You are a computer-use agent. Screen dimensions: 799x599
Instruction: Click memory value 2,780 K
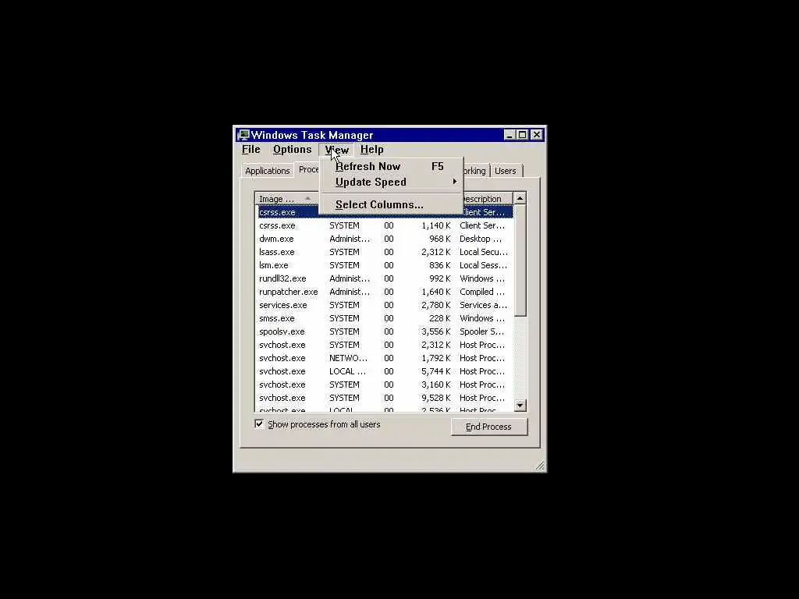tap(436, 305)
